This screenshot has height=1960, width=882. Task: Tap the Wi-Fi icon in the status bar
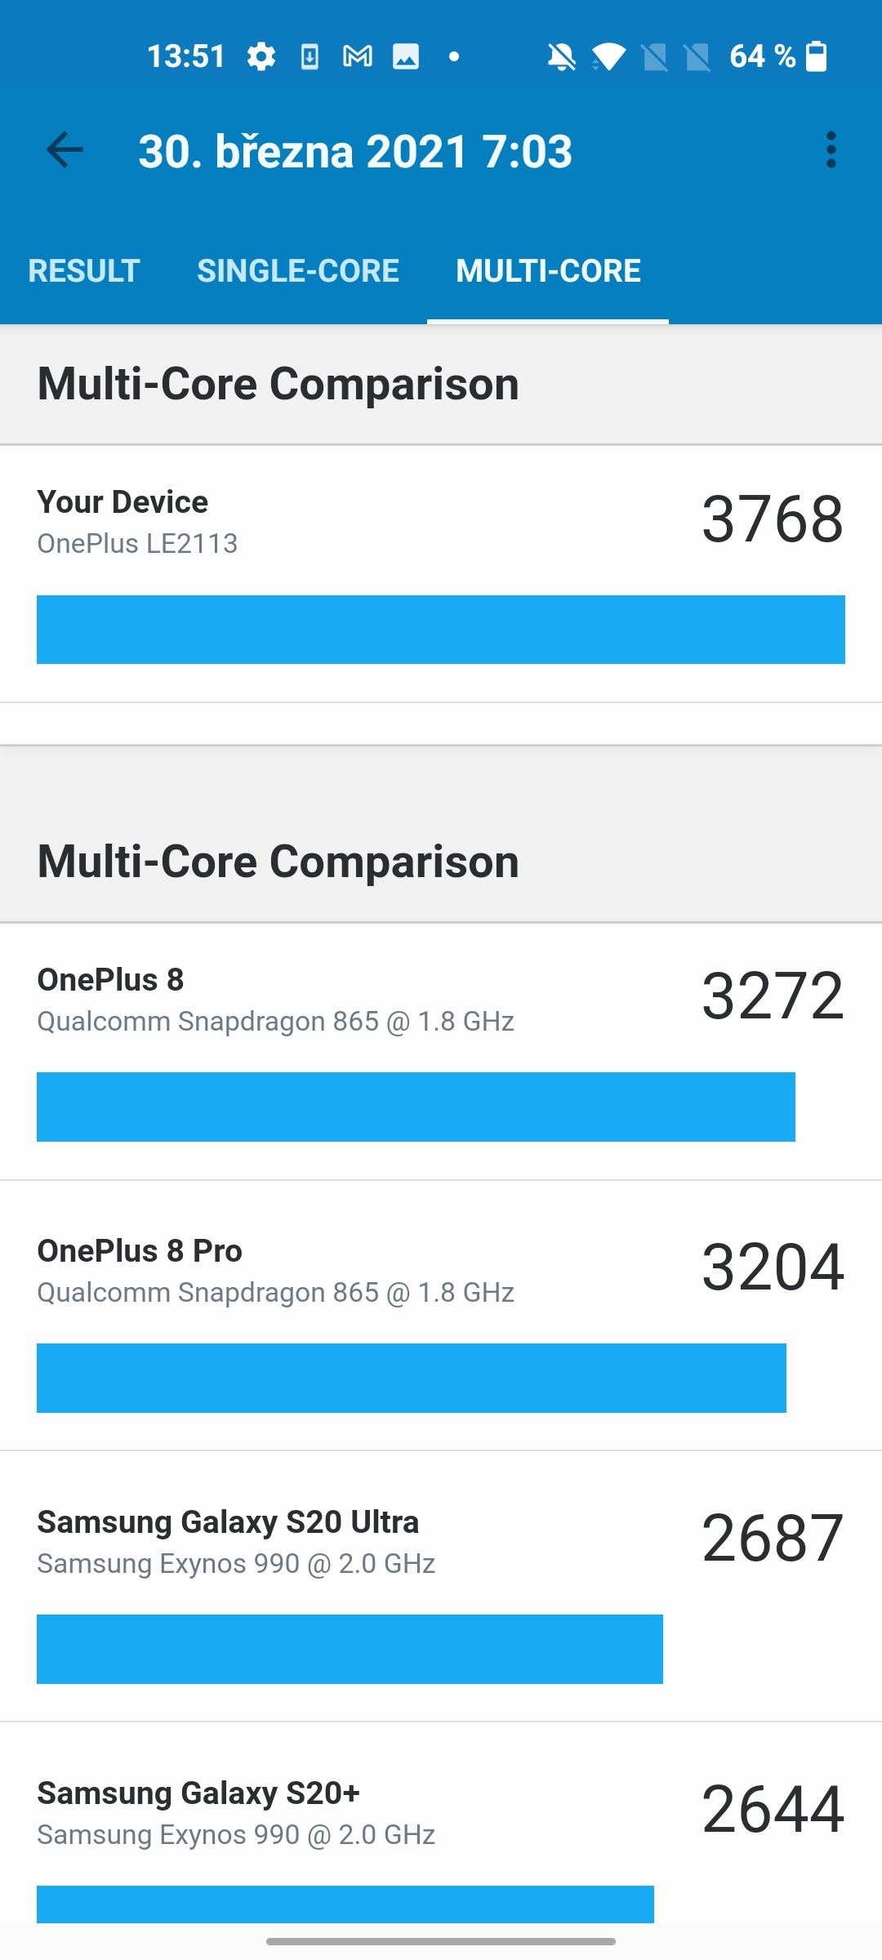(x=611, y=55)
